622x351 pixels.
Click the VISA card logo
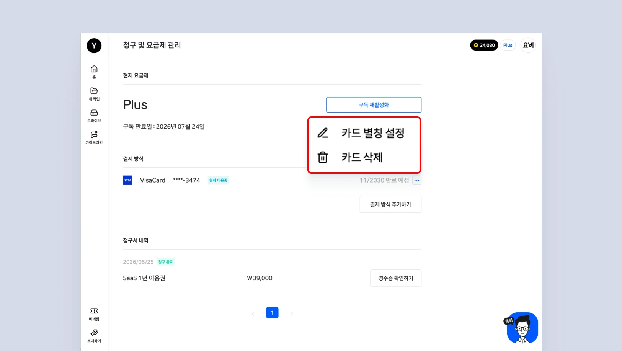[127, 180]
